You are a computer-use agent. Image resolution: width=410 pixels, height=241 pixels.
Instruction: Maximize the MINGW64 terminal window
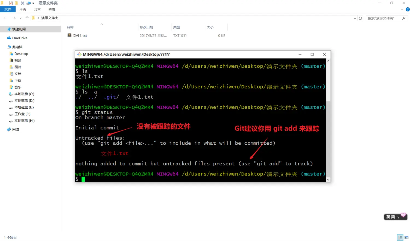pyautogui.click(x=312, y=54)
